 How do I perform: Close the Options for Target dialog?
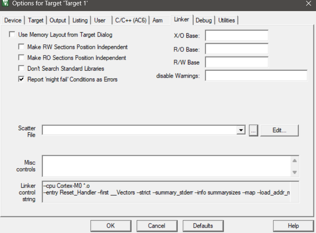308,4
